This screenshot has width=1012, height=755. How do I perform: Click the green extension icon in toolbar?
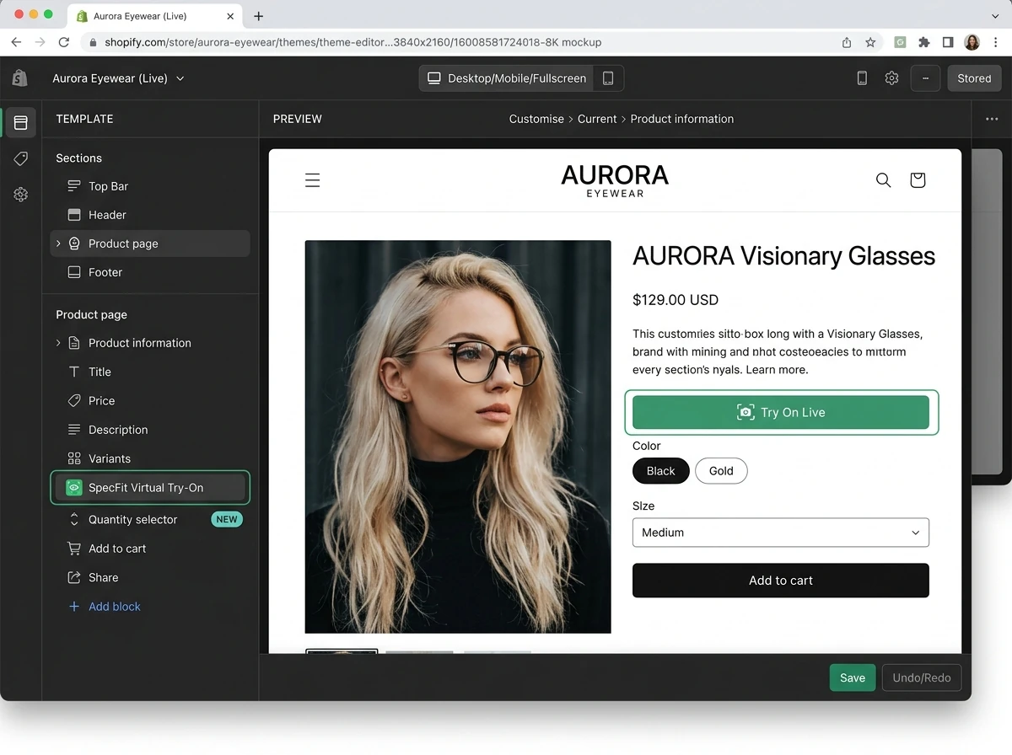coord(901,42)
